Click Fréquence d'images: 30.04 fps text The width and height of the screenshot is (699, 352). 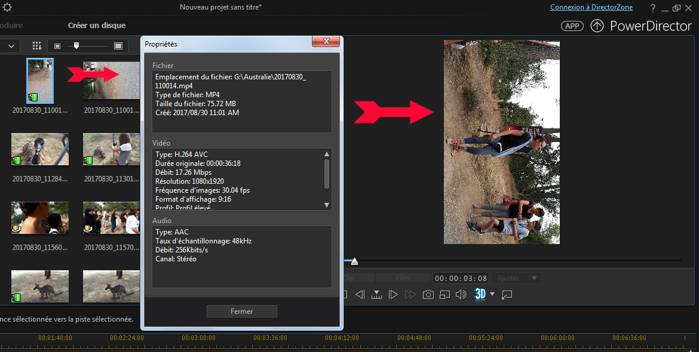(203, 190)
